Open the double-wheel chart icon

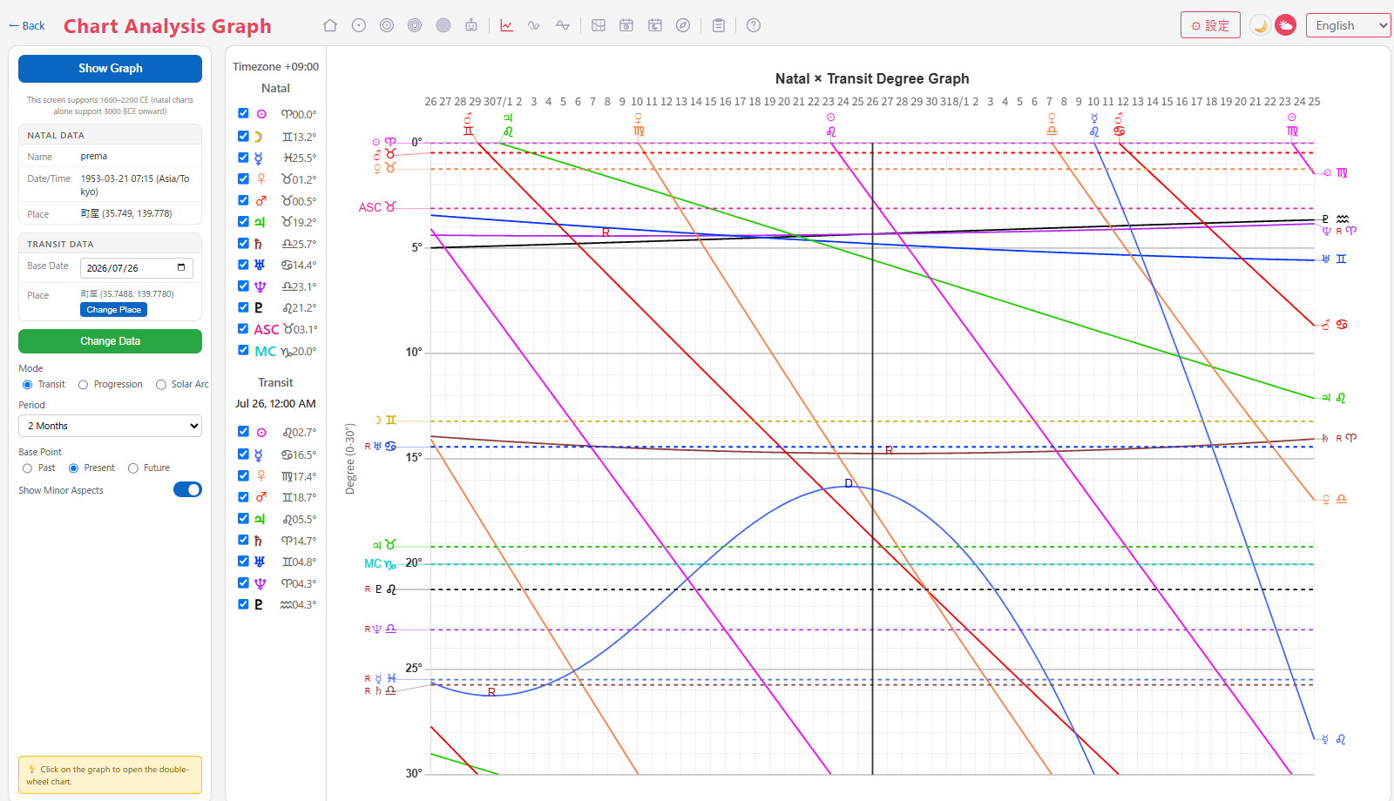[387, 25]
